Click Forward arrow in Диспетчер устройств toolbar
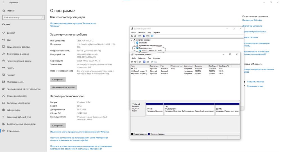281x152 pixels. pos(135,36)
